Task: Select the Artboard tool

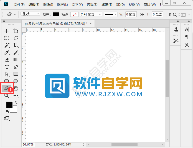Action: click(x=16, y=31)
